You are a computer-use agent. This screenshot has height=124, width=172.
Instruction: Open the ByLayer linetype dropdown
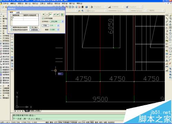(x=128, y=11)
